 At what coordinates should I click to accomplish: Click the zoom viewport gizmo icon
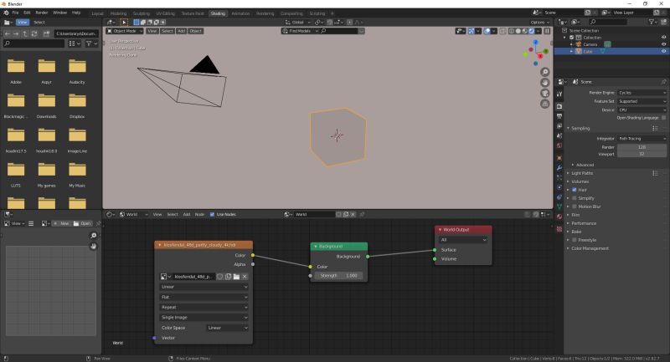[545, 72]
